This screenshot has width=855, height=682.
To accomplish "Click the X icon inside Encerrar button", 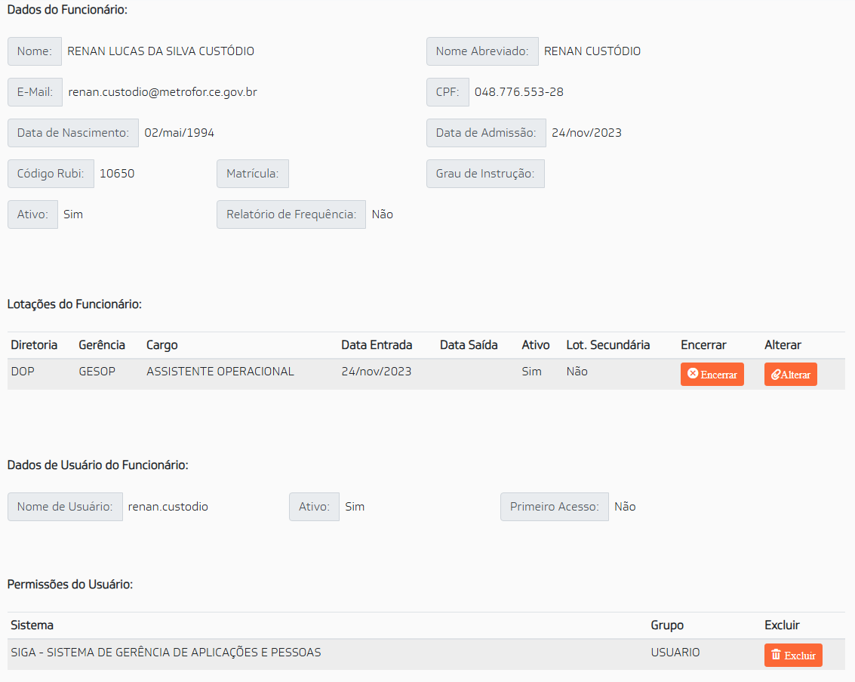I will point(693,374).
